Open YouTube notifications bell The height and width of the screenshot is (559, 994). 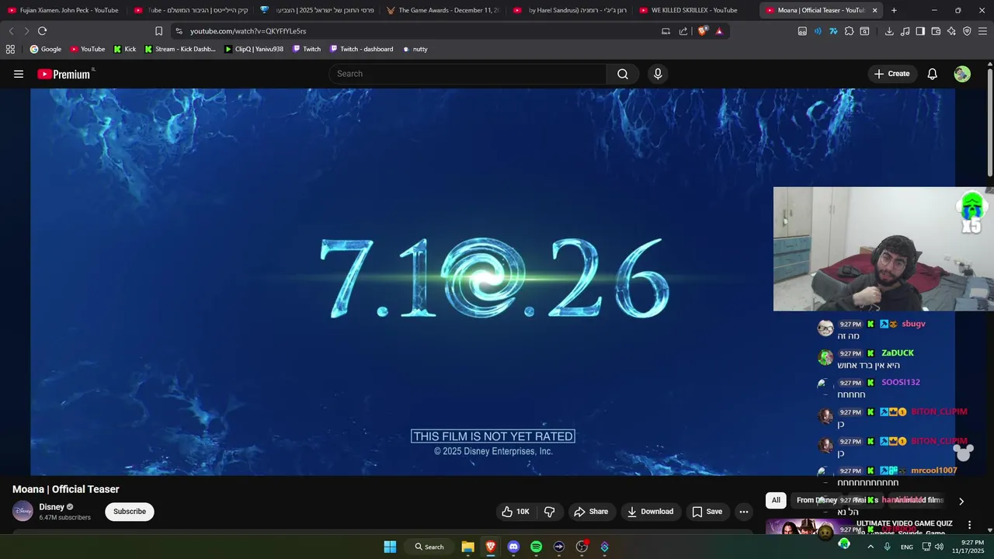point(932,74)
